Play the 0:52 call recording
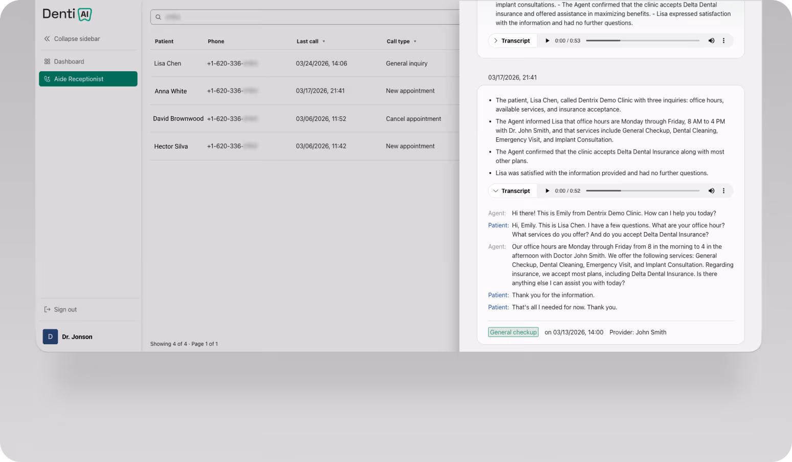This screenshot has height=462, width=792. [547, 191]
